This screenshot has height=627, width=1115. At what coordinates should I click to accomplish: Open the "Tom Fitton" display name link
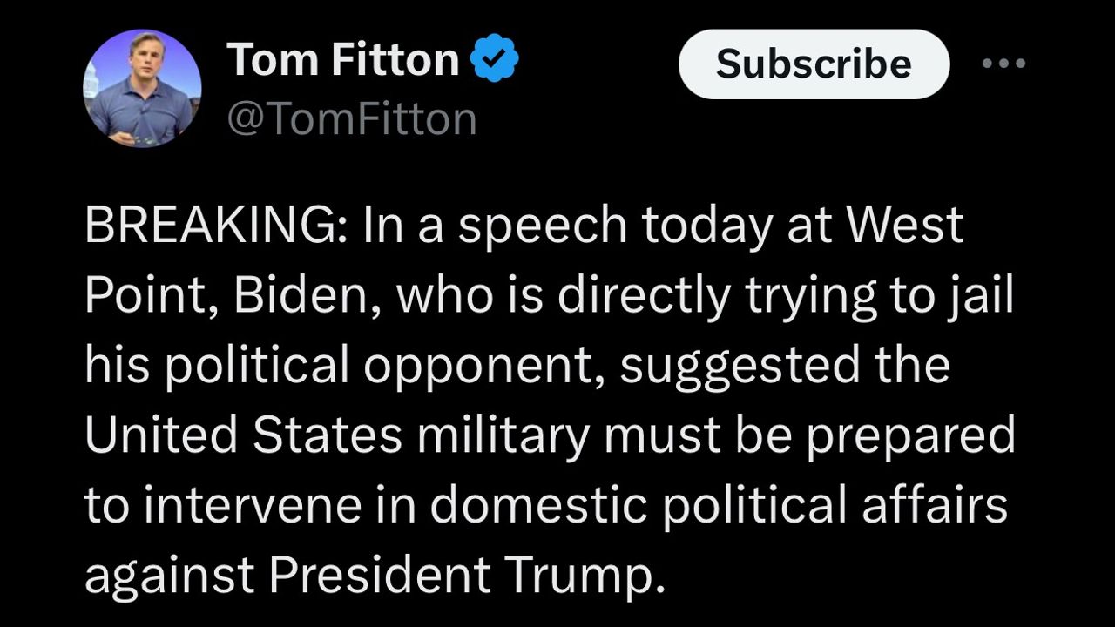[x=342, y=60]
